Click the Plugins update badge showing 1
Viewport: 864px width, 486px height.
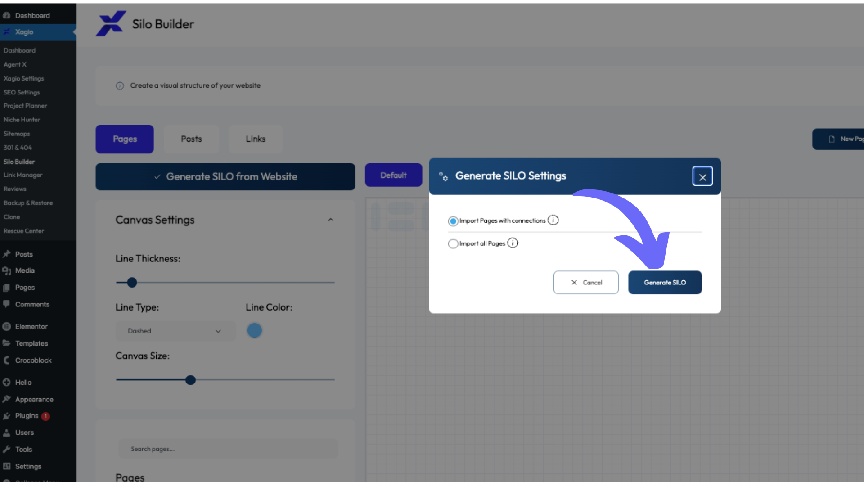pos(45,416)
